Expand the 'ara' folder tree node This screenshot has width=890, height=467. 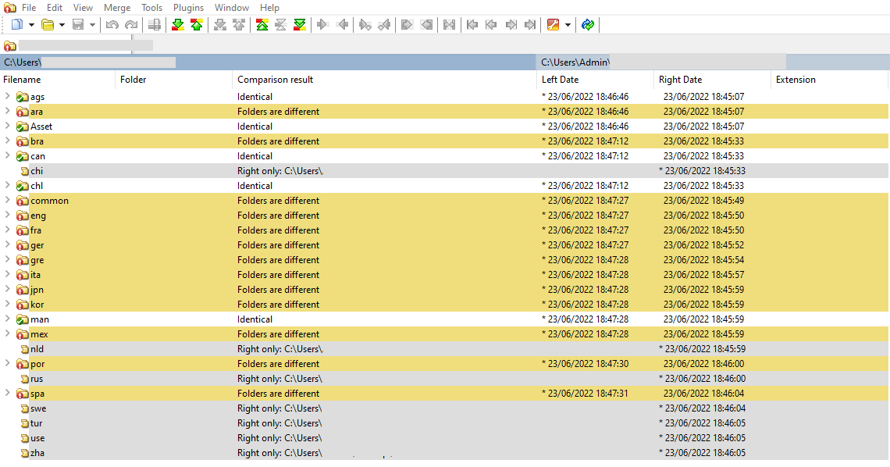[x=7, y=112]
